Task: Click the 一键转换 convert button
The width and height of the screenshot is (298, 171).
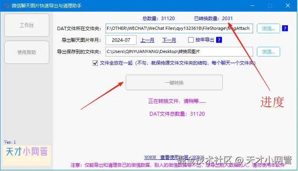Action: [x=174, y=82]
